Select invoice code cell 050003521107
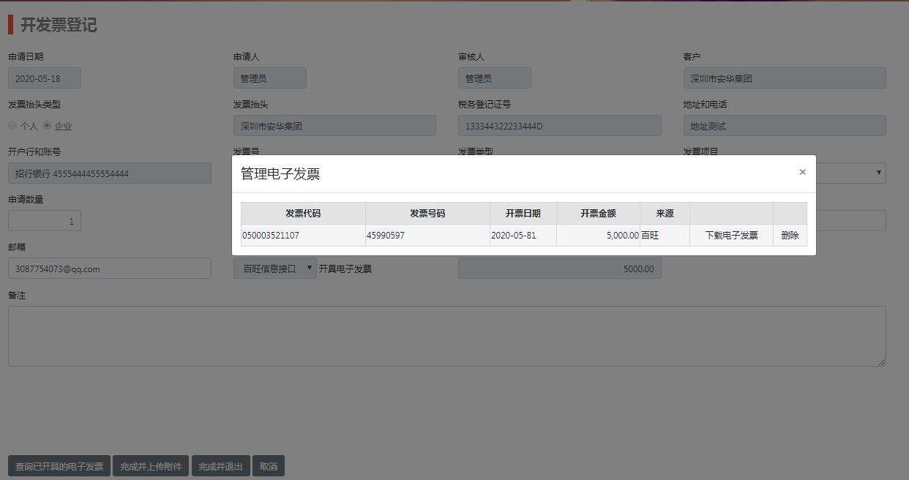The width and height of the screenshot is (909, 480). (303, 236)
